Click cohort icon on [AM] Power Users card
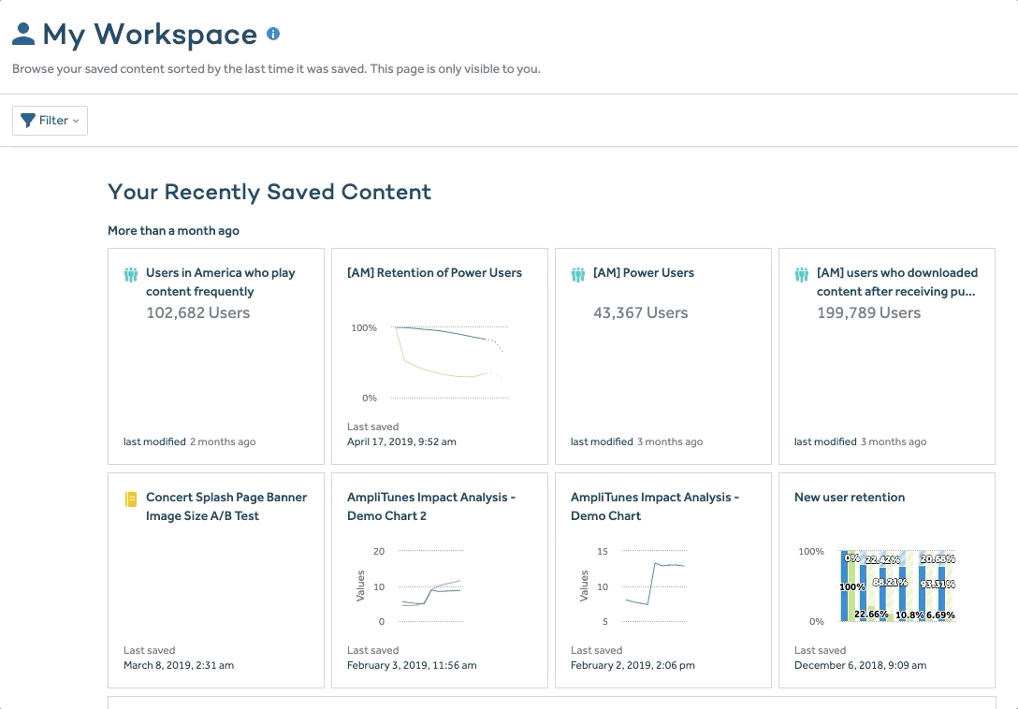 click(578, 275)
